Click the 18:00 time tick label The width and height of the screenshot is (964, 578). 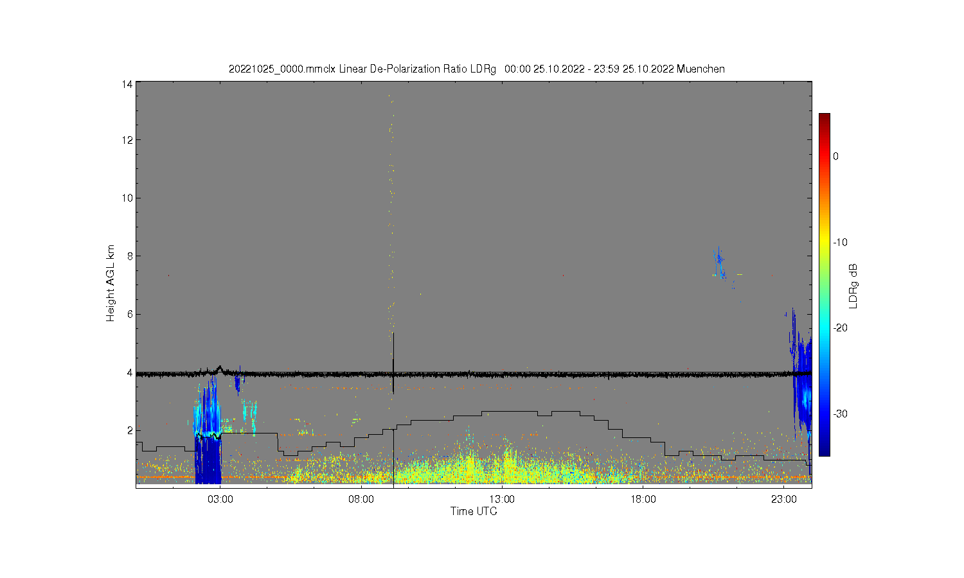coord(643,500)
